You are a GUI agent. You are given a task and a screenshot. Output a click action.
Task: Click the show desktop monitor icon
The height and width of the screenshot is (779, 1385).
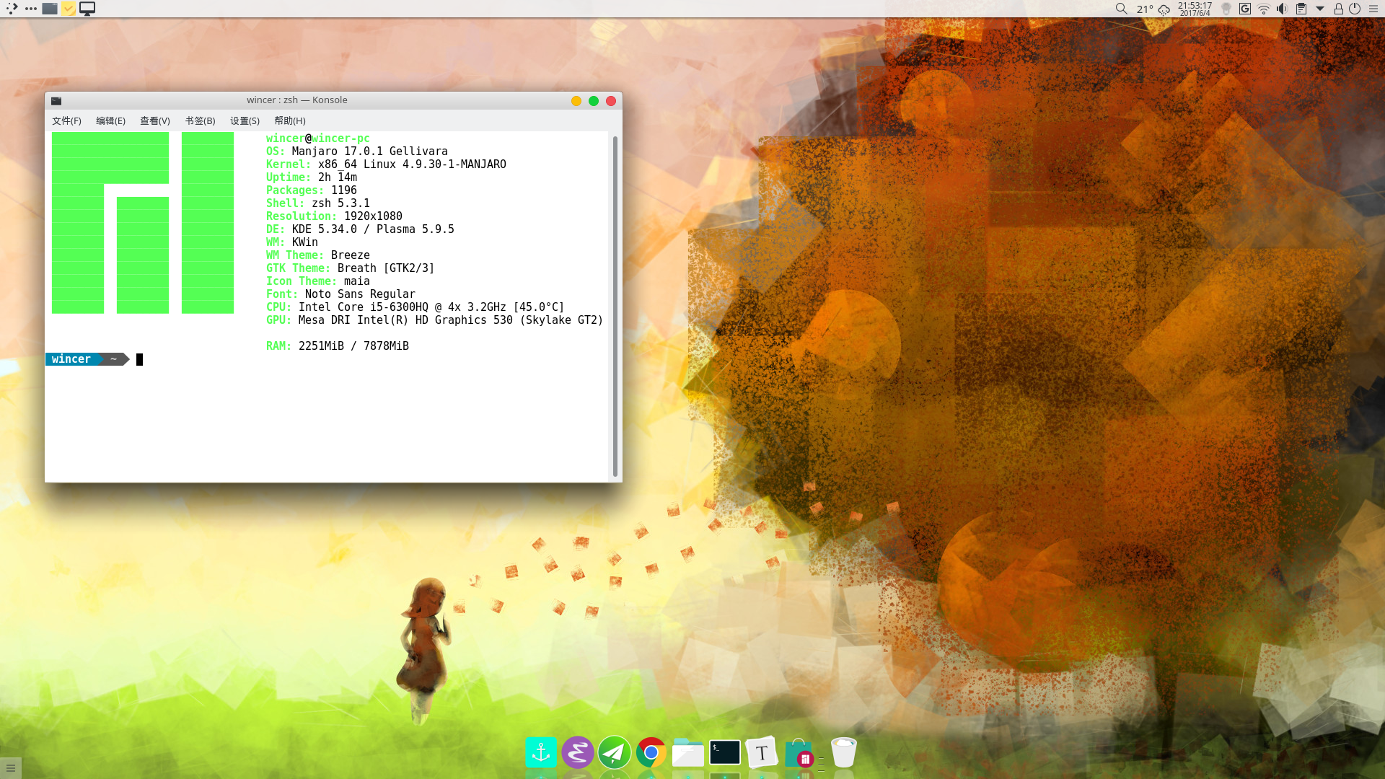[87, 9]
